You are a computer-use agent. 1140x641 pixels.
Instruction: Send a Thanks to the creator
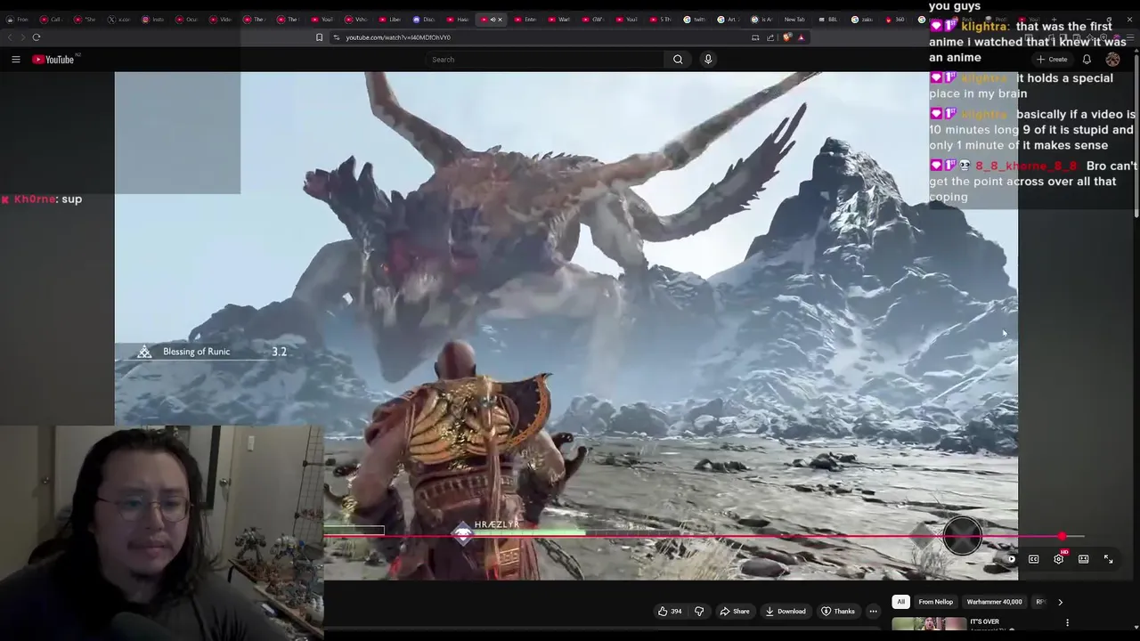point(837,612)
